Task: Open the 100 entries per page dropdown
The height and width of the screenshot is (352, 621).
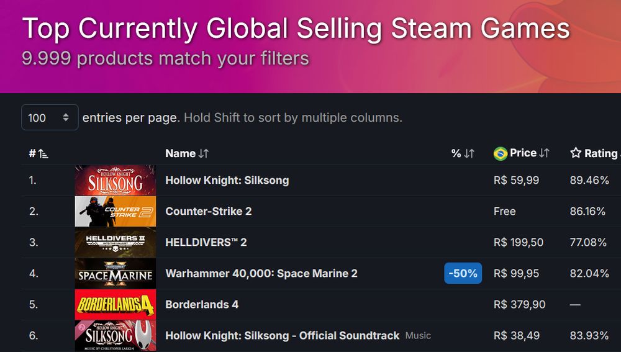Action: coord(50,117)
